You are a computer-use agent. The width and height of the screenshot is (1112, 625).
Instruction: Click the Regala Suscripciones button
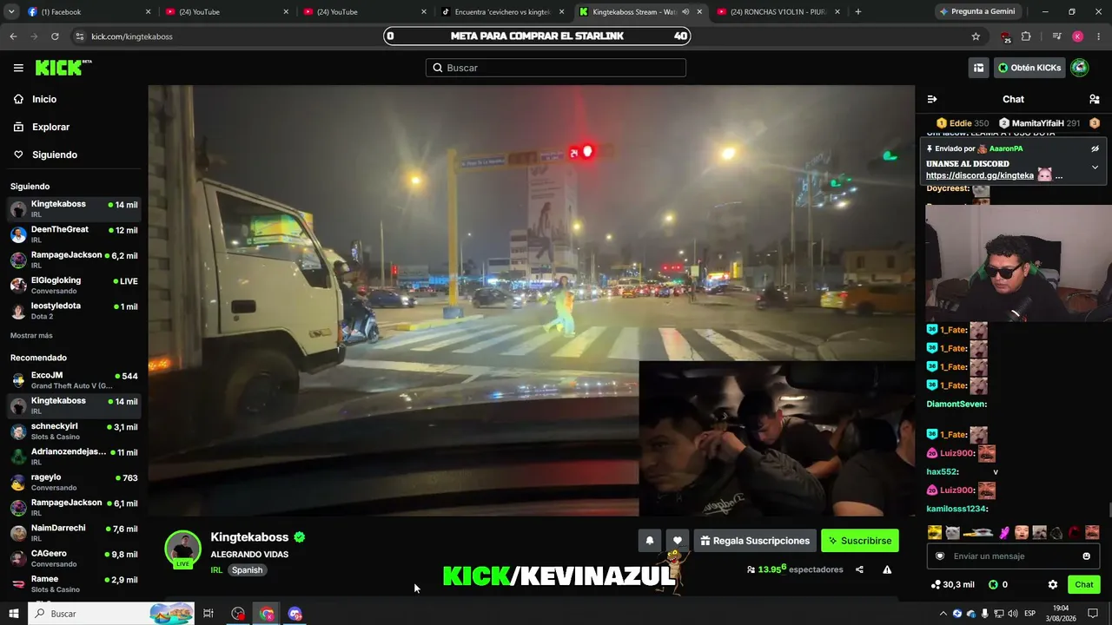755,541
